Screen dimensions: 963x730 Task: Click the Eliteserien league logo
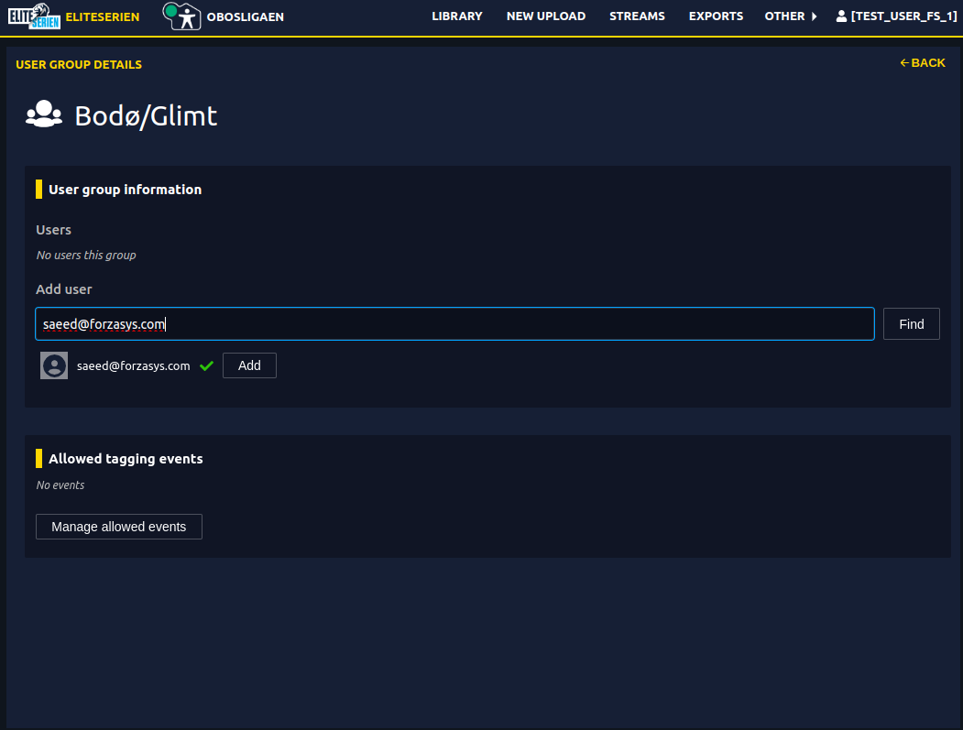34,16
